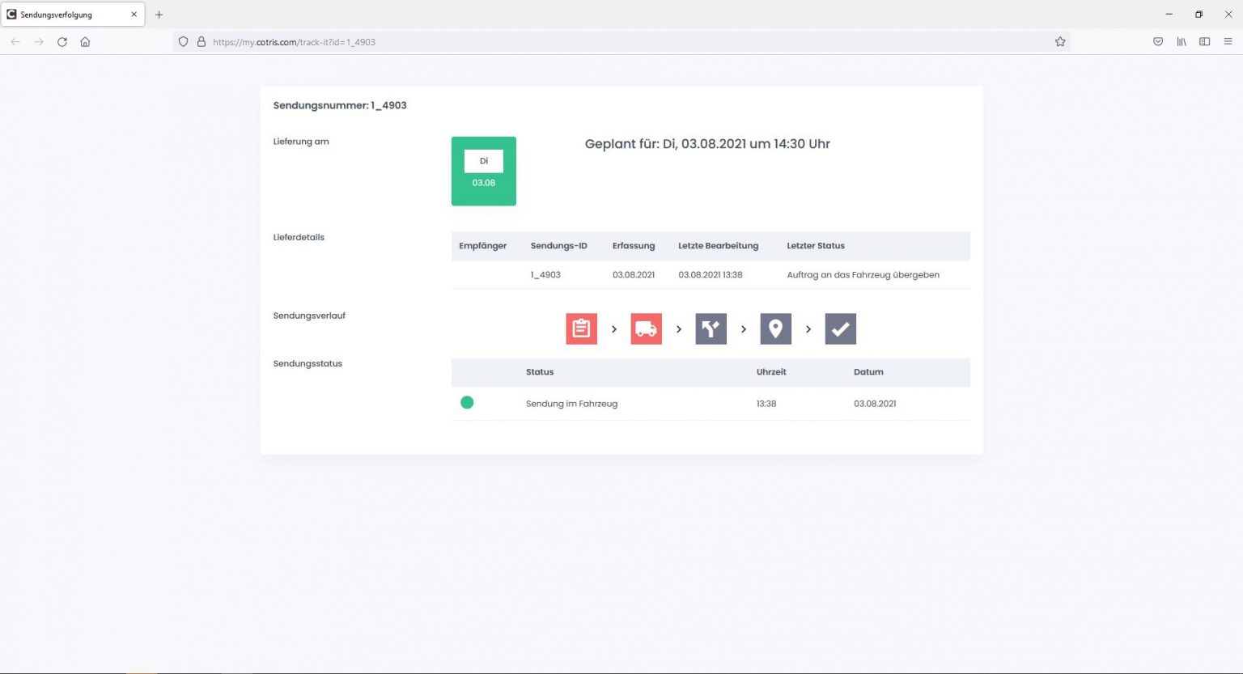The height and width of the screenshot is (674, 1243).
Task: Bookmark this page with the star icon
Action: tap(1060, 42)
